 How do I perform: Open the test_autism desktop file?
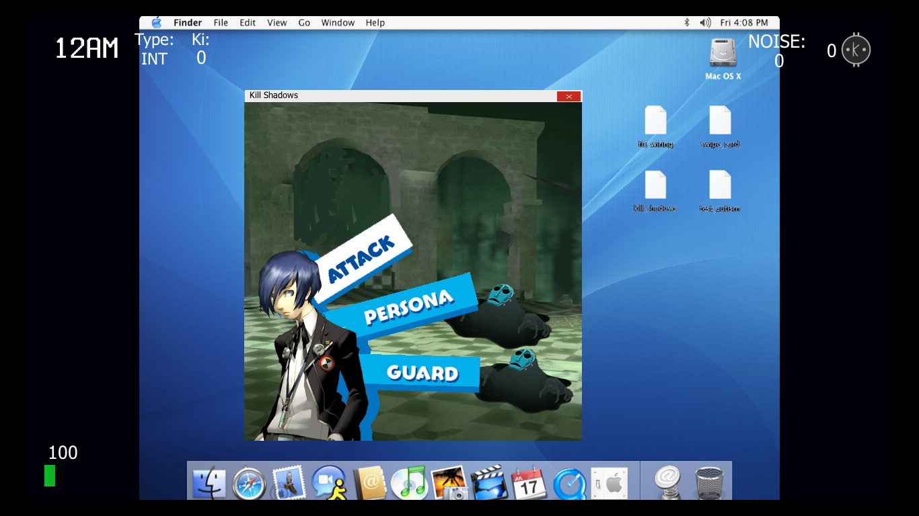click(x=720, y=191)
